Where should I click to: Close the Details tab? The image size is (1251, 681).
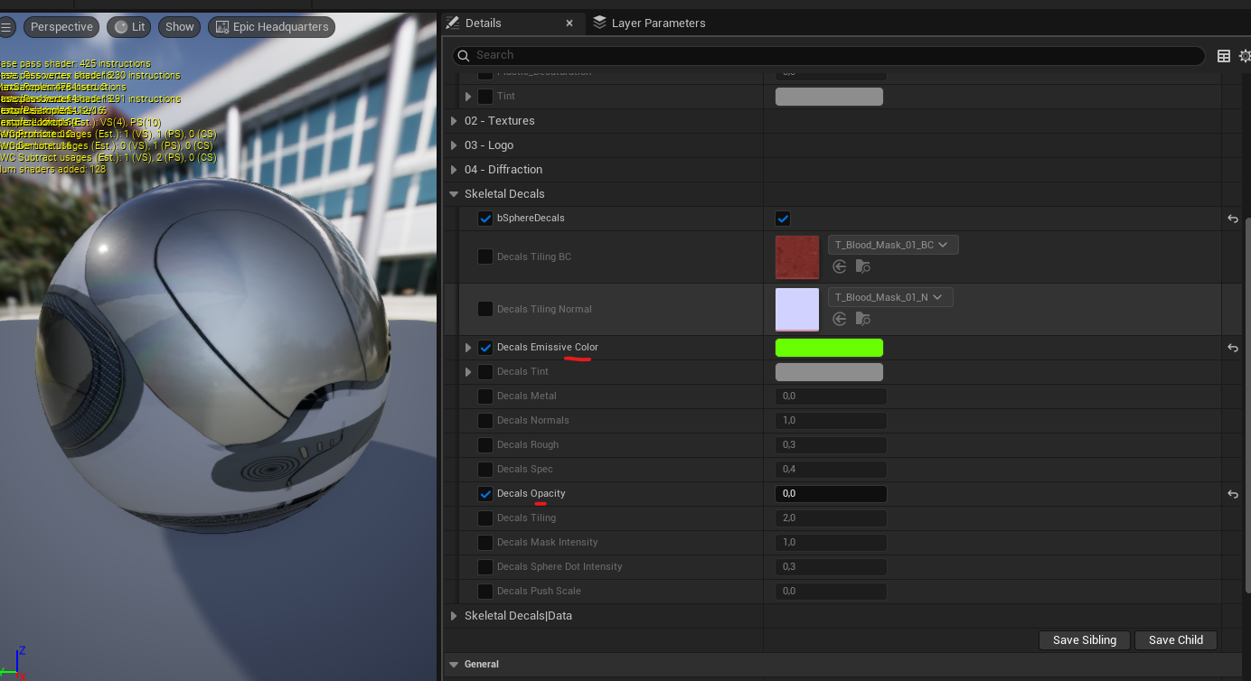[569, 23]
